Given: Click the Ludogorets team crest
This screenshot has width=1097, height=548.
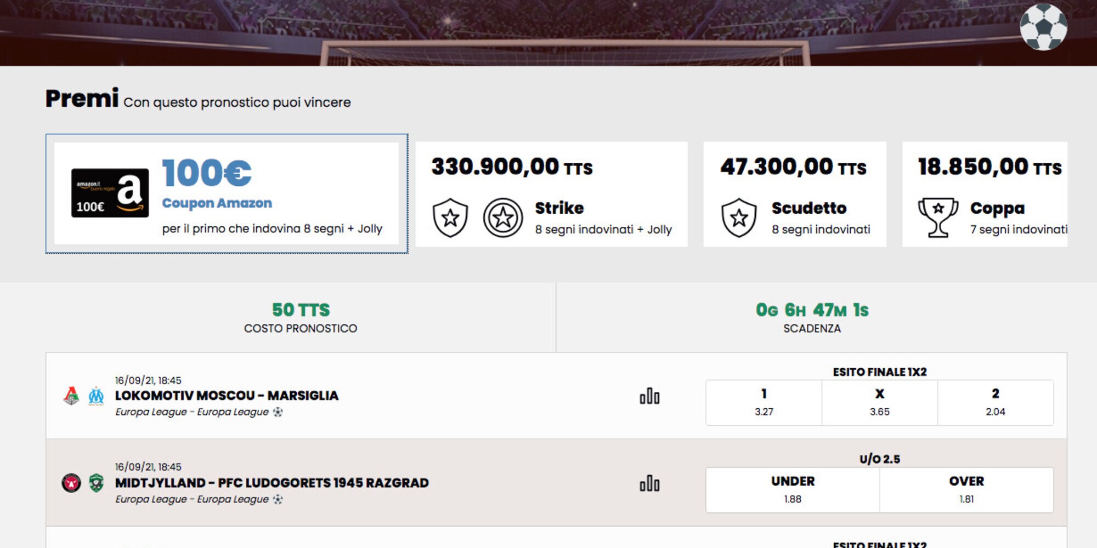Looking at the screenshot, I should pos(97,483).
